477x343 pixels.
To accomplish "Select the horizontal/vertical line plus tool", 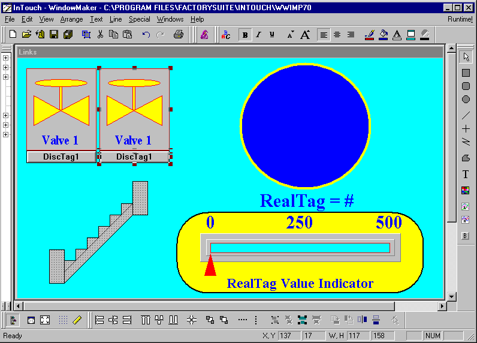I will [466, 129].
